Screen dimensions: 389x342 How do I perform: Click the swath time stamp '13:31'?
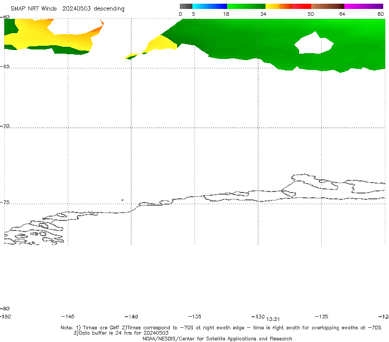[273, 319]
